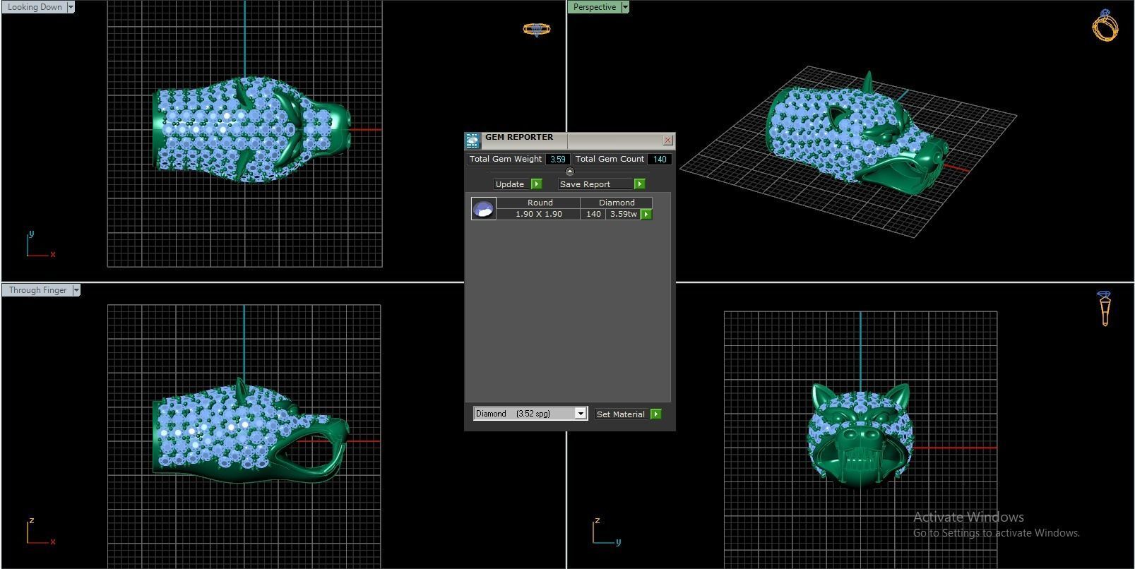Click the round gem thumbnail in the report
Viewport: 1135px width, 569px height.
click(x=483, y=208)
